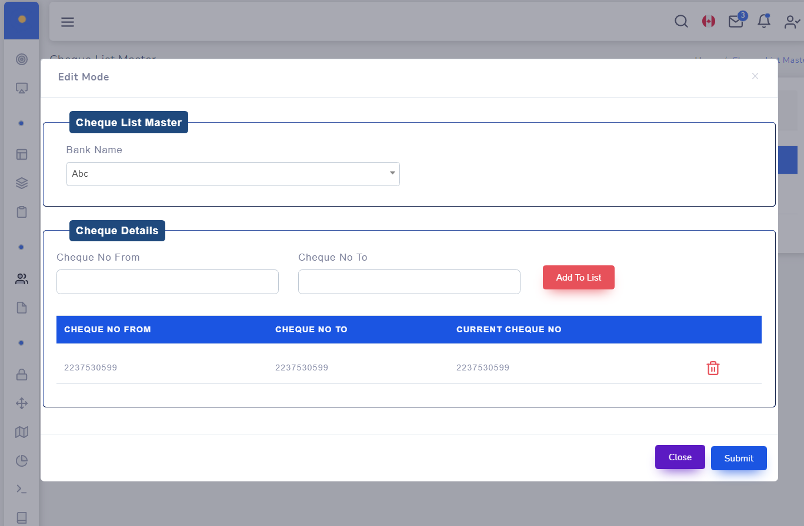Screen dimensions: 804x526
Task: Toggle the hamburger menu icon
Action: (x=68, y=22)
